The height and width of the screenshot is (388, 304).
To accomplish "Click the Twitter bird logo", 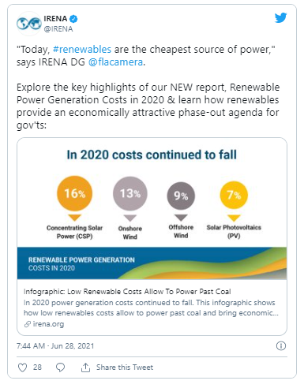I will coord(280,18).
